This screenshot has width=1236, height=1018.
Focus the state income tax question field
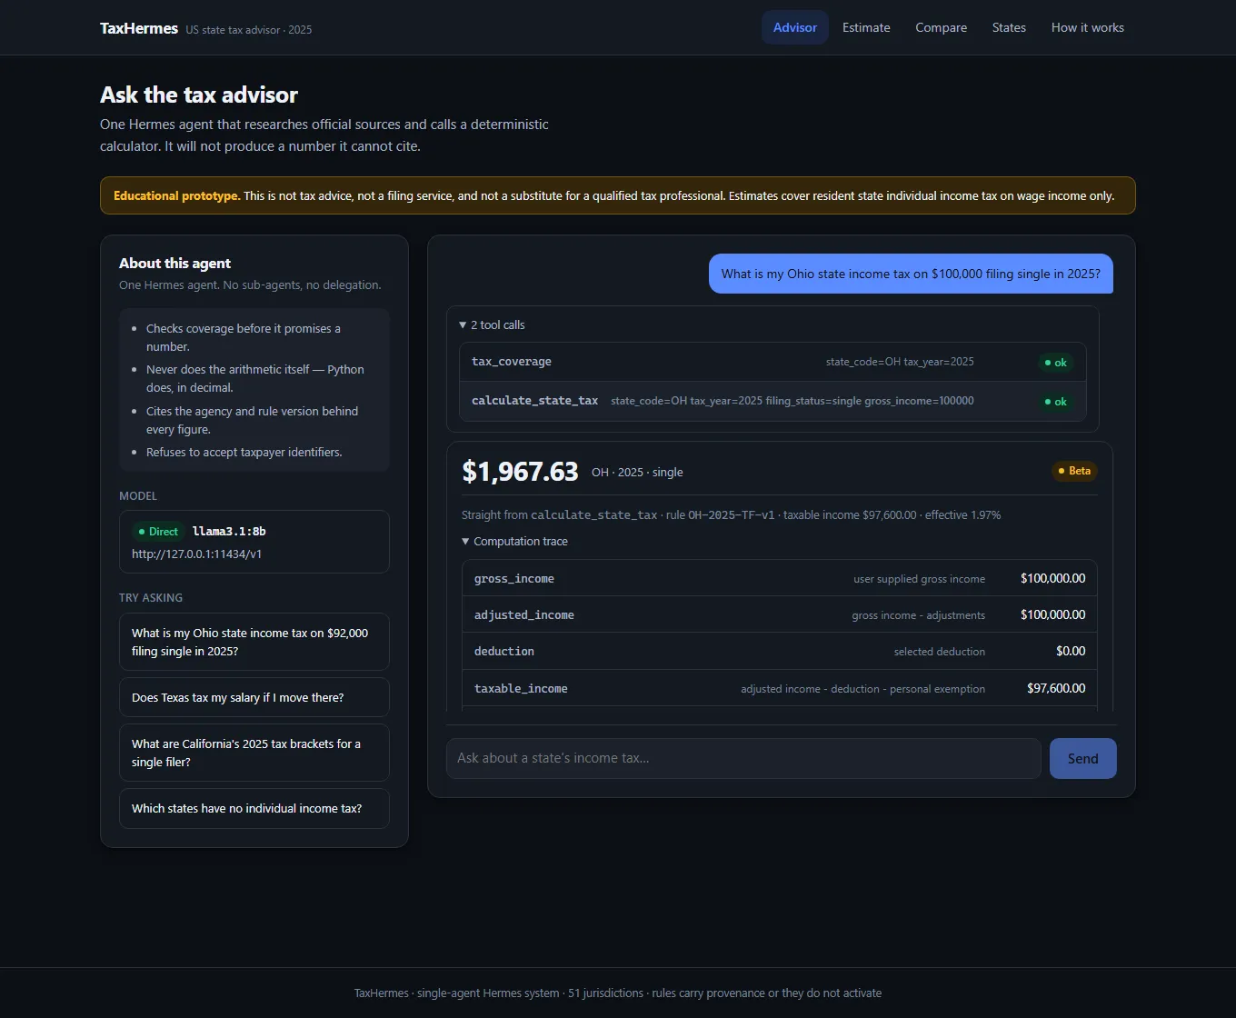tap(743, 758)
